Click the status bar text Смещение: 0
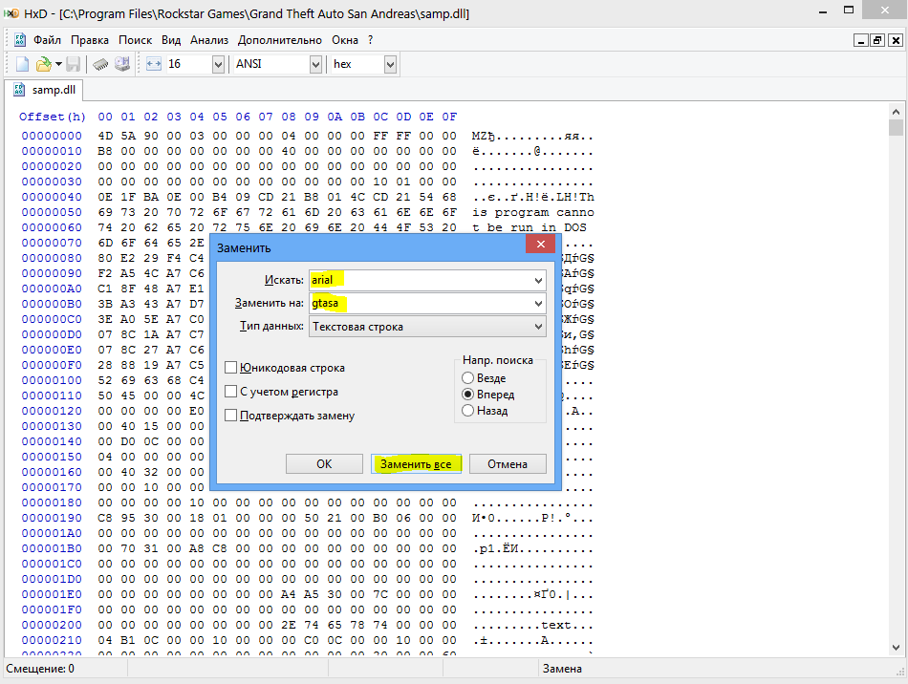 (40, 669)
